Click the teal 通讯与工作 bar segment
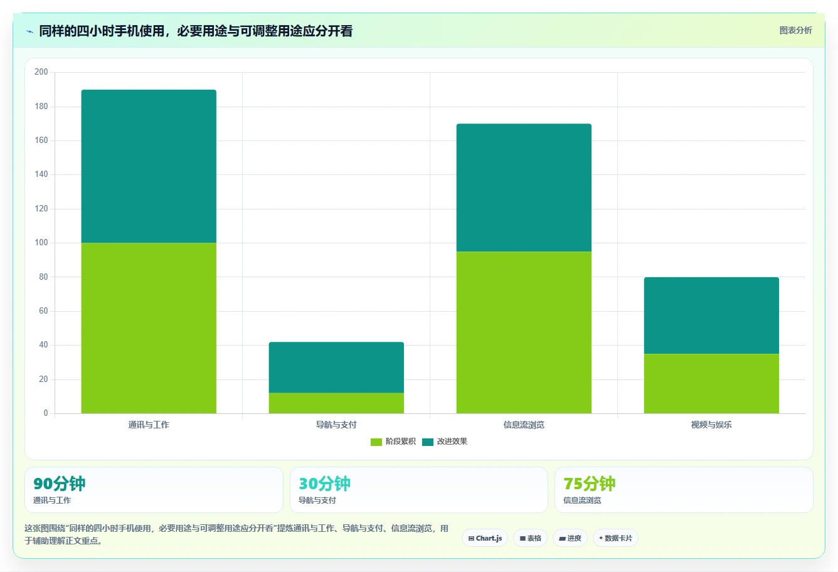The image size is (838, 572). click(x=149, y=166)
